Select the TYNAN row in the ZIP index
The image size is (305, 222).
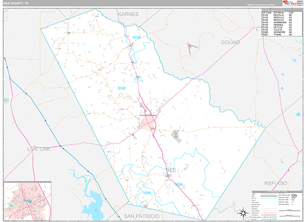point(277,35)
